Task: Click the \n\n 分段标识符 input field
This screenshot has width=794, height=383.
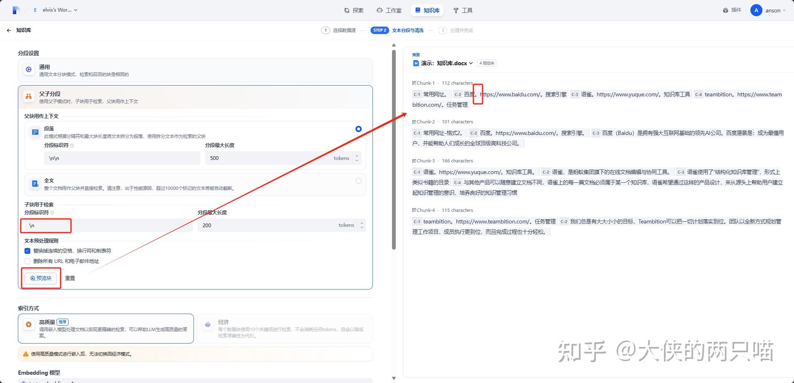Action: click(x=122, y=158)
